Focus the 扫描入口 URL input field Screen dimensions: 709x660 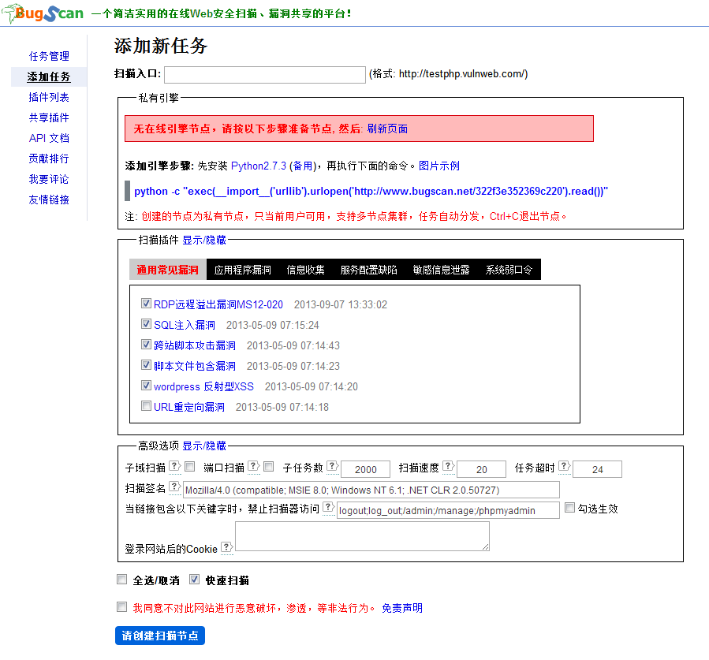coord(265,75)
